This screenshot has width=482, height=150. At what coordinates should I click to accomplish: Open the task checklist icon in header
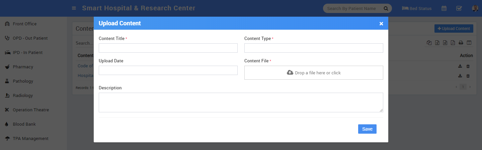[459, 8]
